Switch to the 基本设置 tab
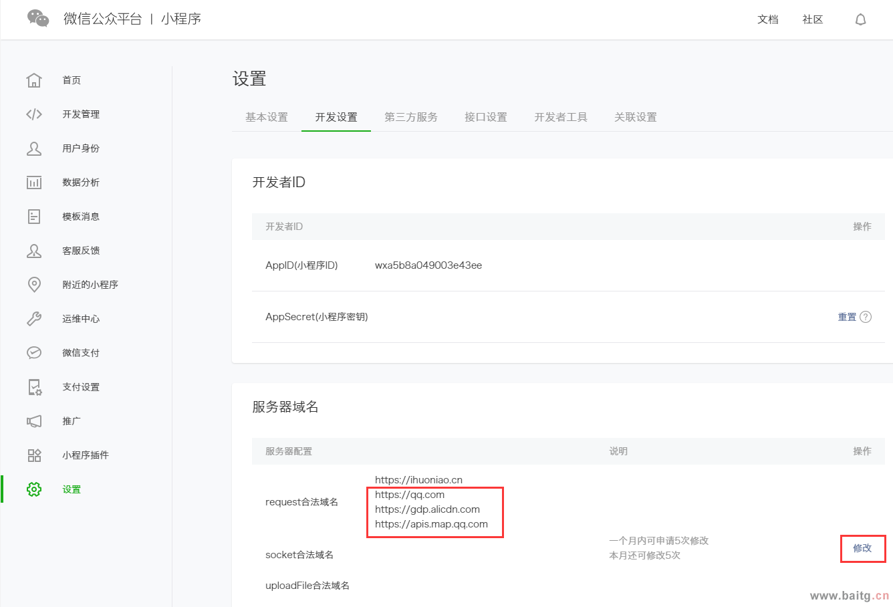 point(265,116)
